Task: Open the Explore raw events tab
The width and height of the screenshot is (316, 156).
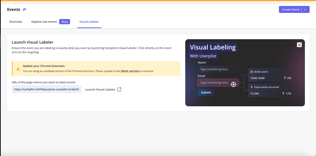Action: pyautogui.click(x=44, y=22)
